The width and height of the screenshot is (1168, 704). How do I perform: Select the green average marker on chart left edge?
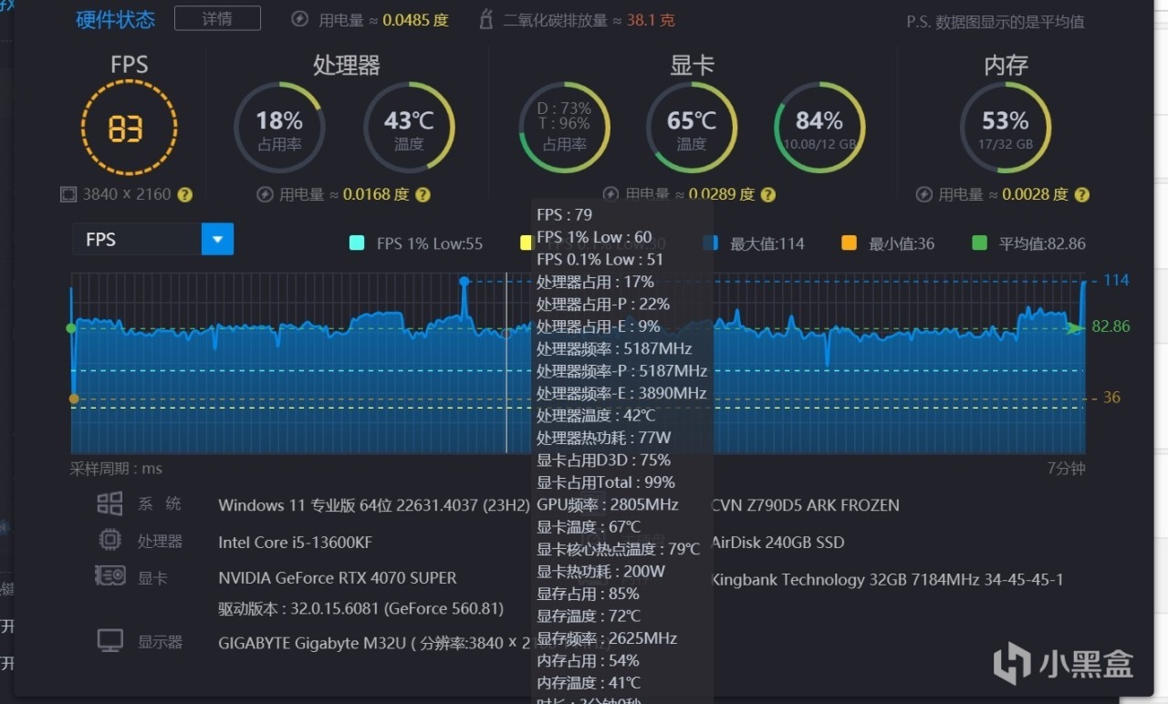point(71,328)
